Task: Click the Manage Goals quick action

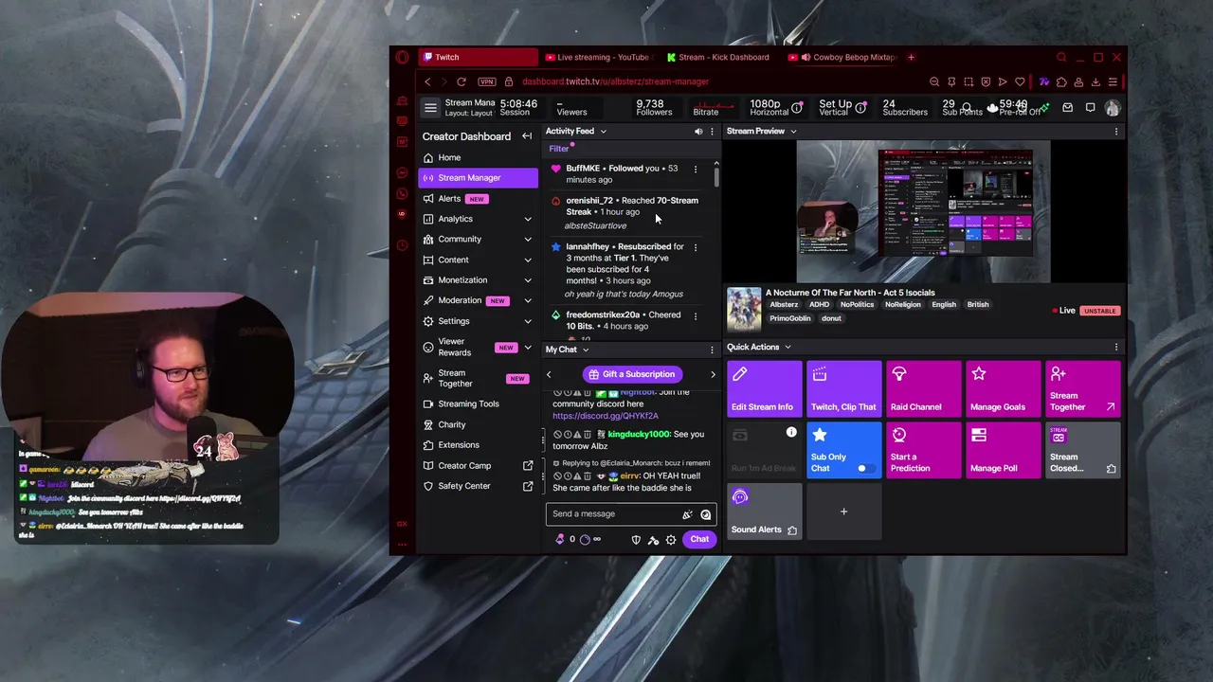Action: click(x=1003, y=389)
